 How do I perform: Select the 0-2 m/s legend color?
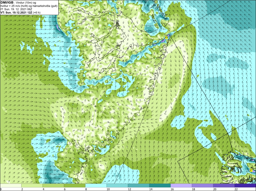click(x=10, y=186)
